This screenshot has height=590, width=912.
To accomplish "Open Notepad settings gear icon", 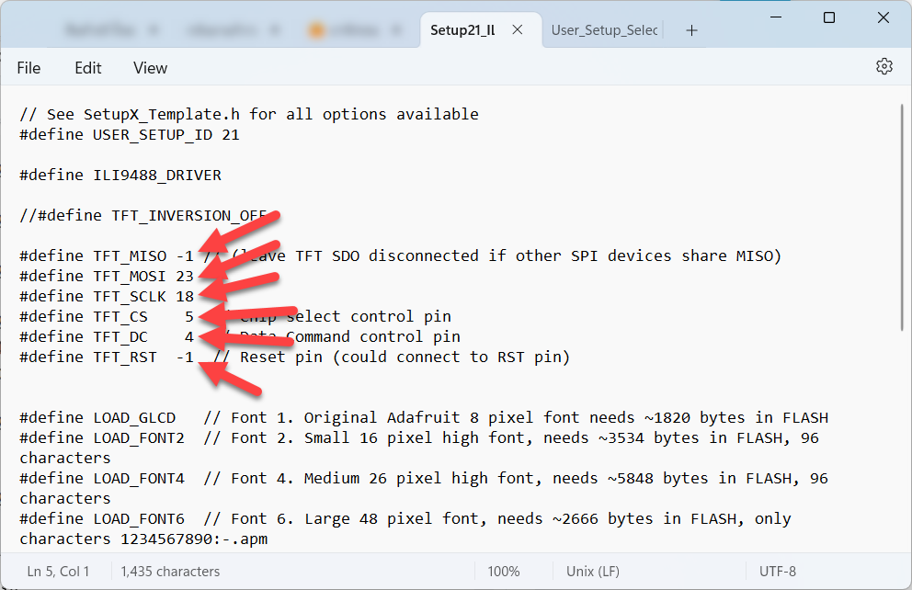I will [884, 67].
